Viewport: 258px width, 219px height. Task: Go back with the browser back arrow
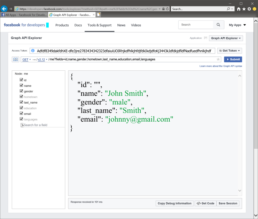pyautogui.click(x=4, y=9)
